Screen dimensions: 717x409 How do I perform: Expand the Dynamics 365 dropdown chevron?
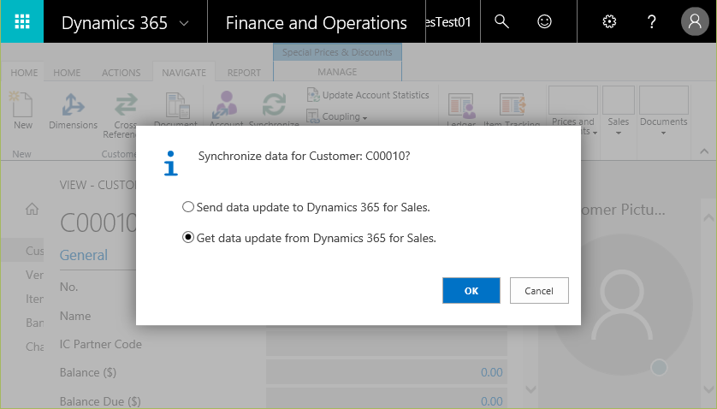tap(184, 23)
